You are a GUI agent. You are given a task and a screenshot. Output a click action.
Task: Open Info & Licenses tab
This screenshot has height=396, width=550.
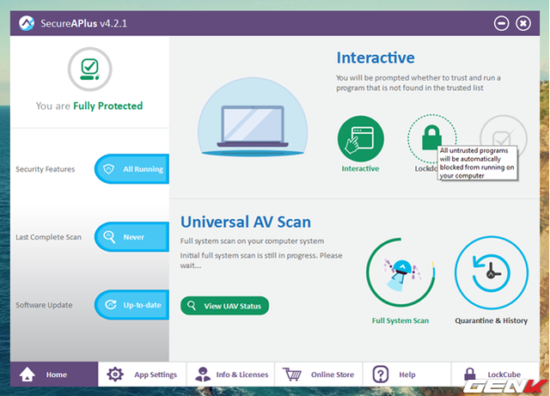coord(231,375)
